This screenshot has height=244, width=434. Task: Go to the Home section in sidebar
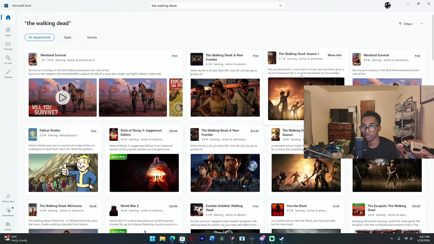pyautogui.click(x=8, y=17)
